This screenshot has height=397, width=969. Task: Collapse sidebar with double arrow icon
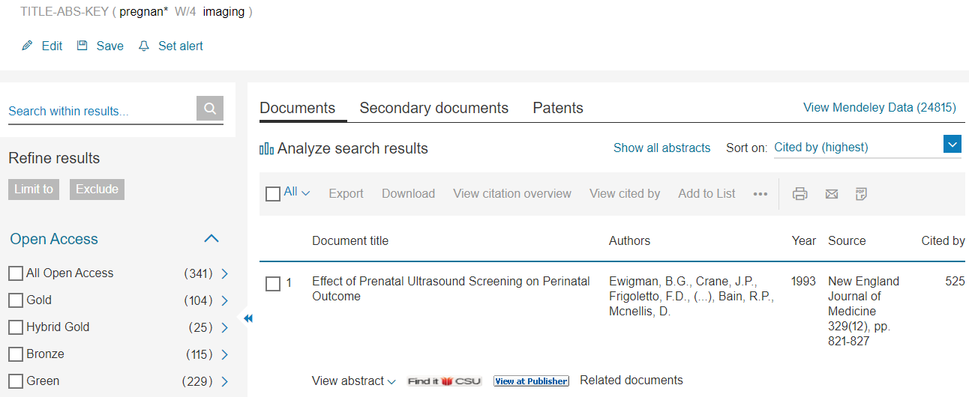pos(248,318)
